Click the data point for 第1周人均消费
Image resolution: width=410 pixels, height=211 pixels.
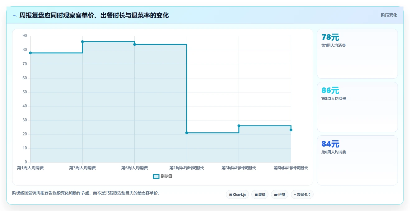click(30, 53)
